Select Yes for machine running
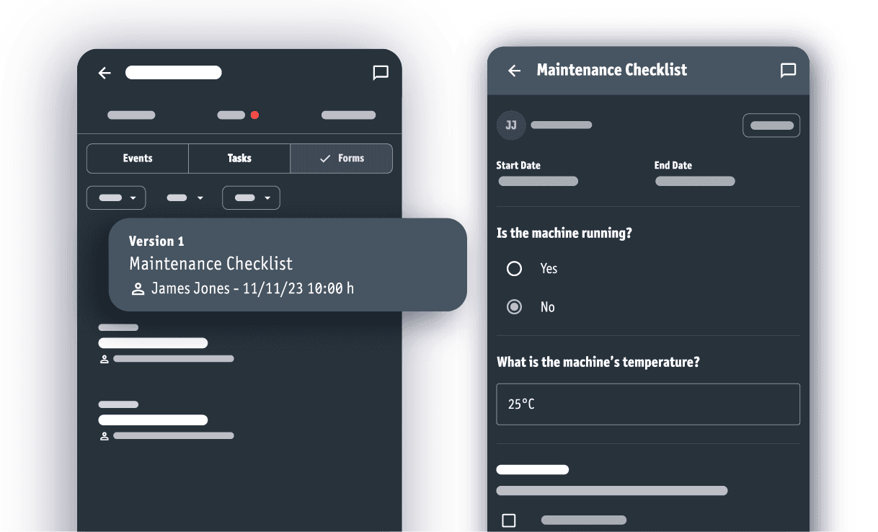Screen dimensions: 878x532 click(514, 269)
